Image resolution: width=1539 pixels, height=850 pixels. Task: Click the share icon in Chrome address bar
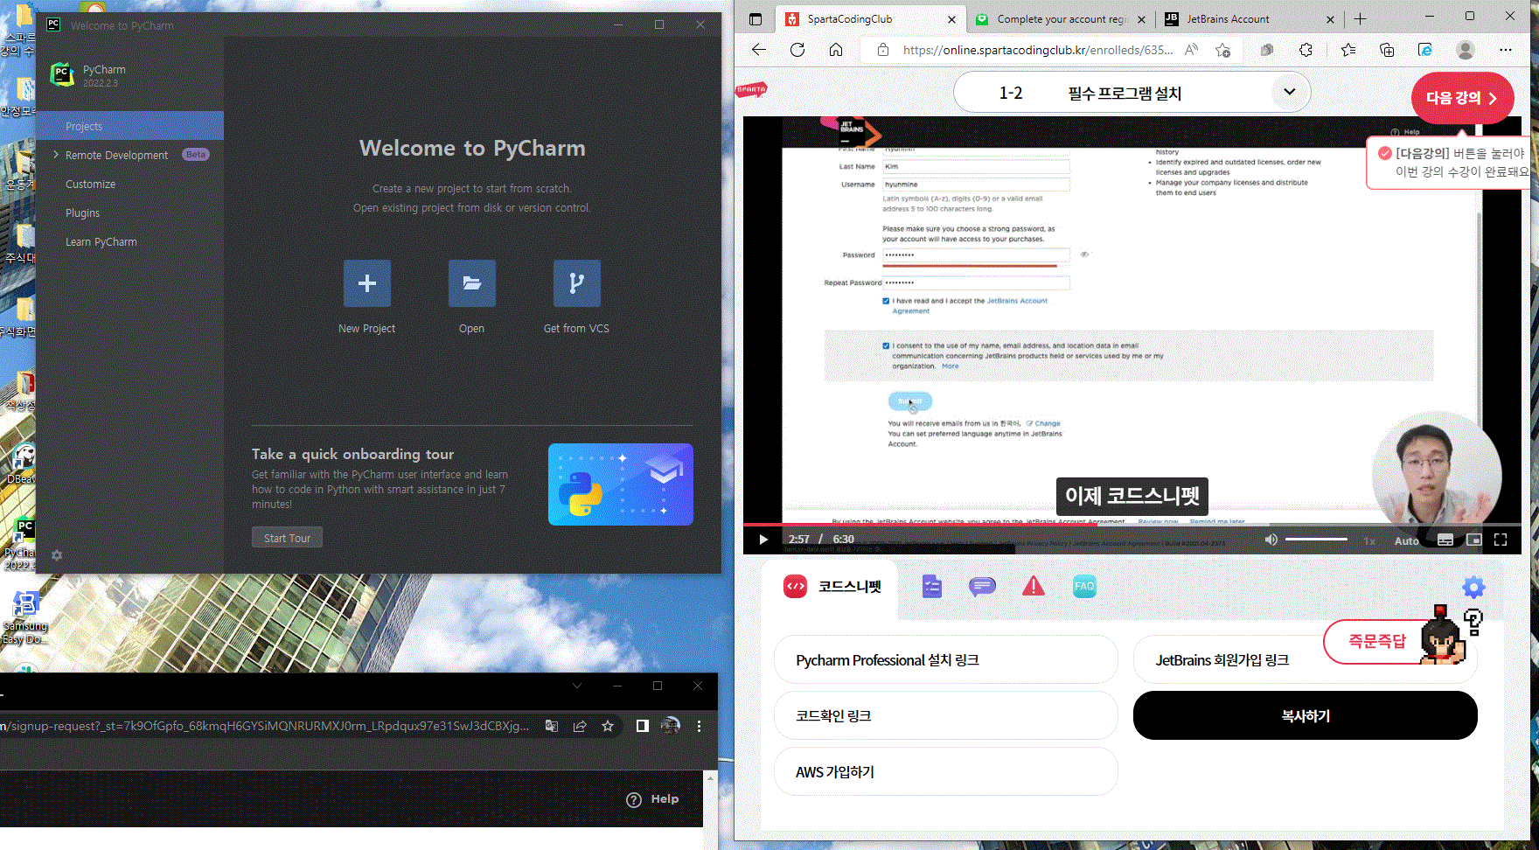tap(580, 726)
